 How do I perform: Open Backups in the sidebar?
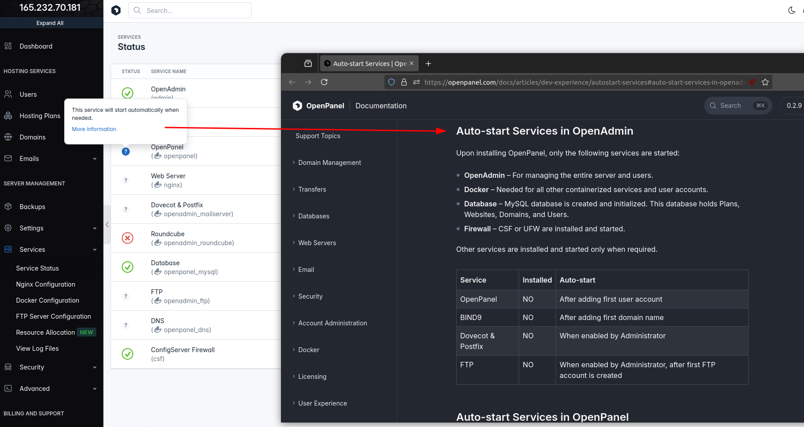point(32,207)
